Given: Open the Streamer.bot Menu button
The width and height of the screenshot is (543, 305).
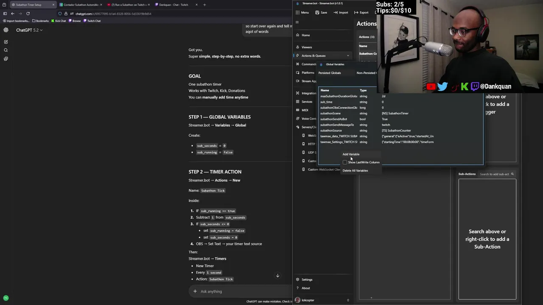Looking at the screenshot, I should click(x=302, y=12).
